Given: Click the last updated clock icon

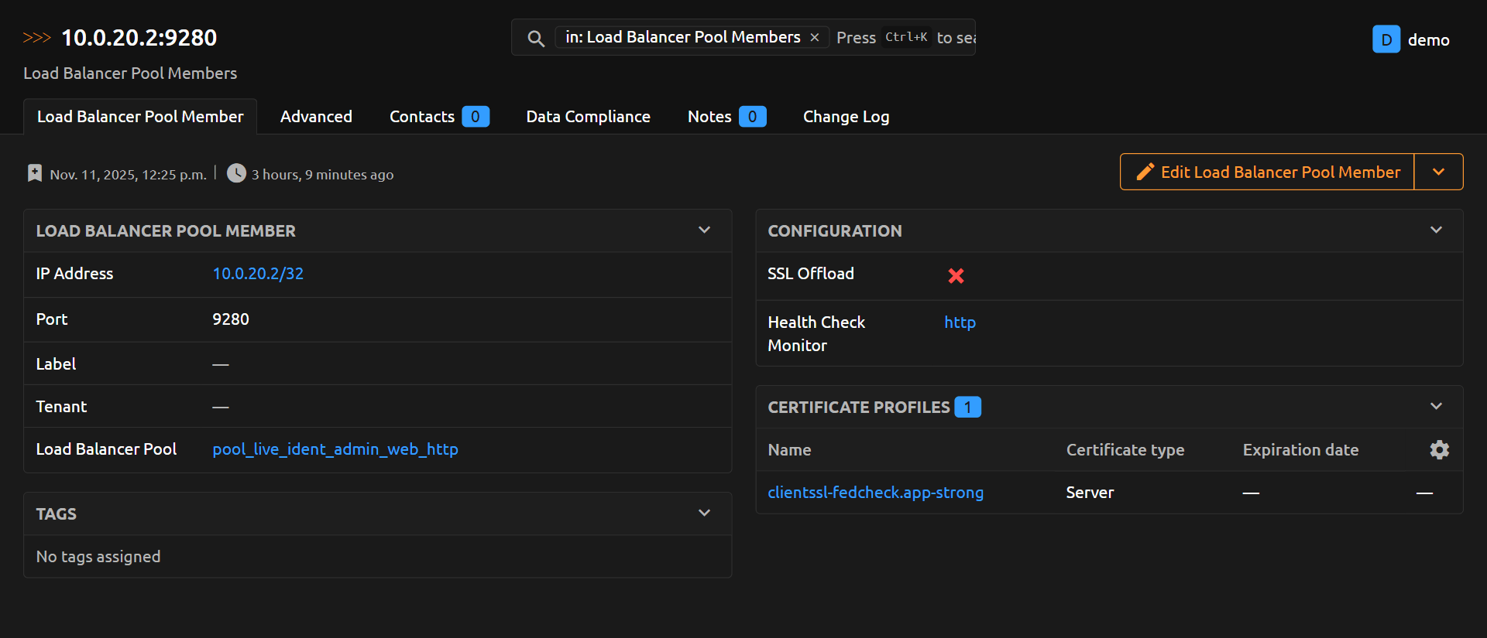Looking at the screenshot, I should coord(236,173).
